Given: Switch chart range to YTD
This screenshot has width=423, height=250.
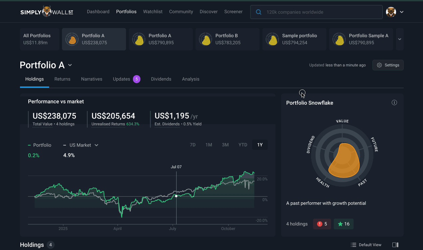Looking at the screenshot, I should click(x=243, y=145).
